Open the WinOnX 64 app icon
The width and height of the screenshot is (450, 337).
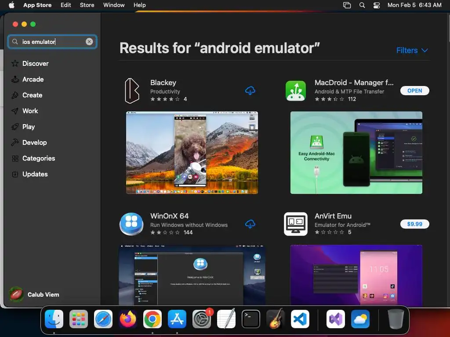[131, 224]
